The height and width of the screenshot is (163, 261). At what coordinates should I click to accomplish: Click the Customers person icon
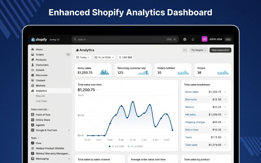[x=33, y=65]
